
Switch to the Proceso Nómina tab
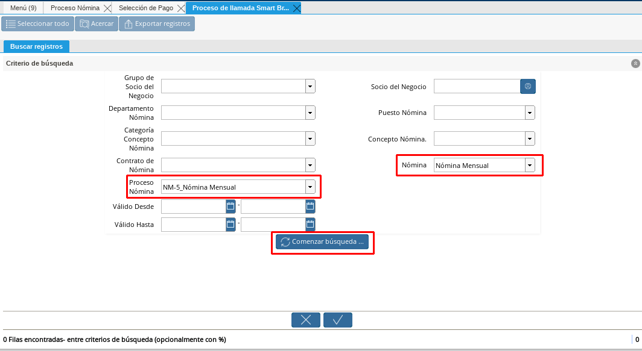click(75, 8)
